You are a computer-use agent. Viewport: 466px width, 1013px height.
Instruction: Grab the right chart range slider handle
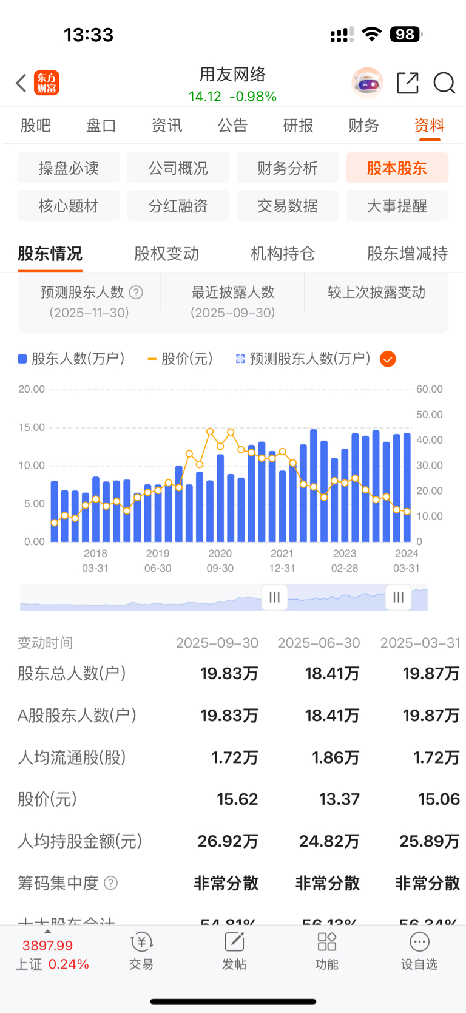click(399, 597)
